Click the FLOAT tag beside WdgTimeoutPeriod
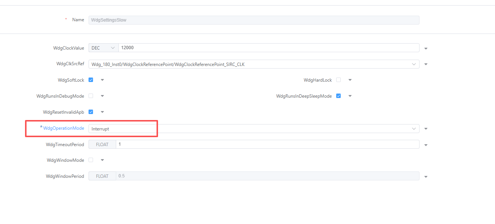This screenshot has width=495, height=224. click(x=102, y=144)
